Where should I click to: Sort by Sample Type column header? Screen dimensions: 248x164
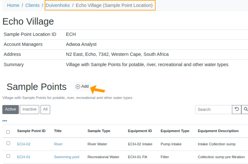[99, 131]
